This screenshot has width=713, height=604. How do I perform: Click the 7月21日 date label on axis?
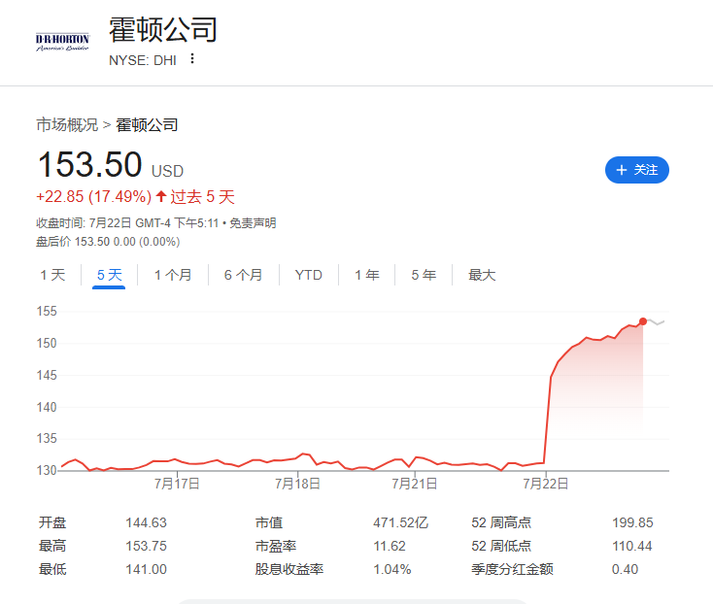[414, 484]
